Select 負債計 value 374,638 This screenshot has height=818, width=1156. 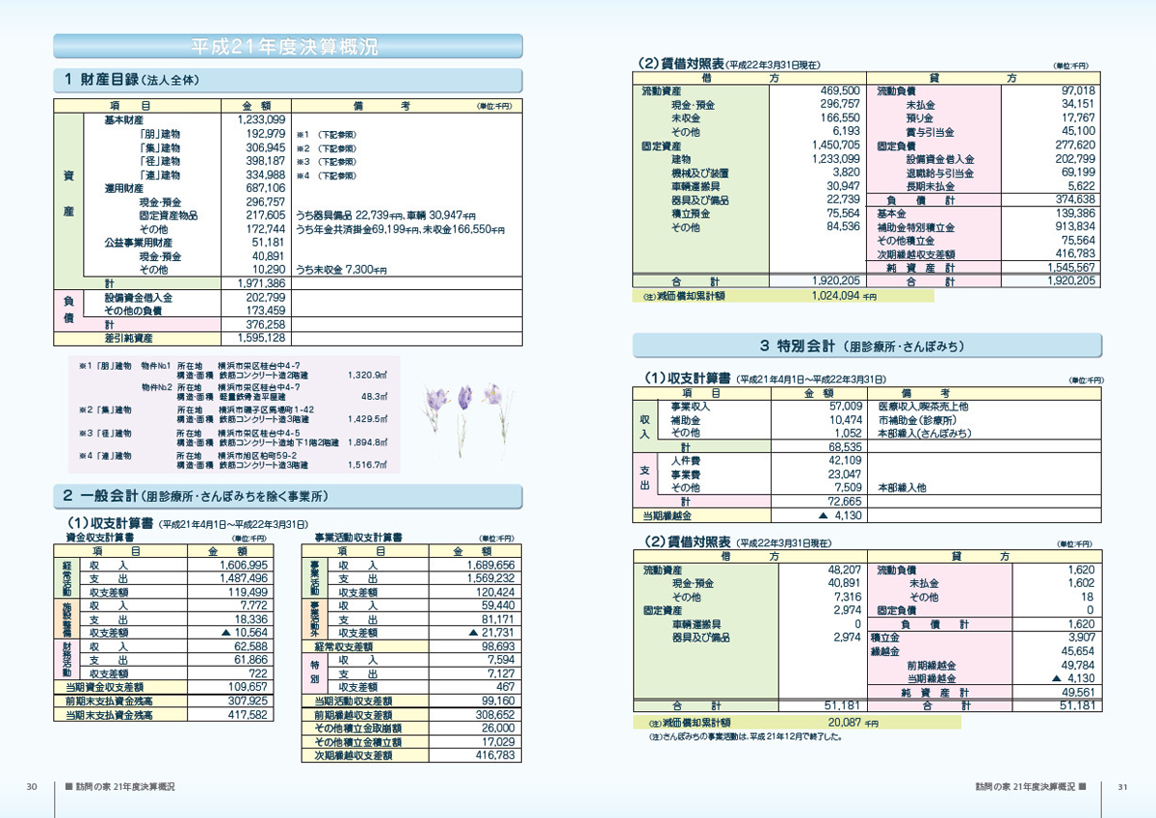coord(1075,200)
